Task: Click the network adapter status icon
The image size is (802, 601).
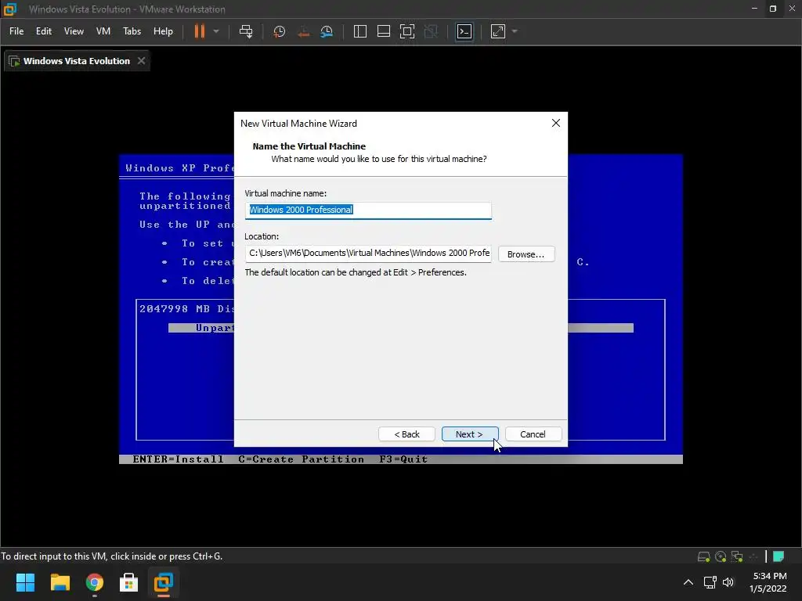Action: pos(737,556)
